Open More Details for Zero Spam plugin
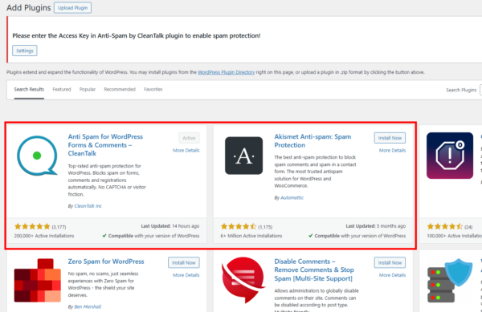The image size is (482, 312). pos(186,275)
